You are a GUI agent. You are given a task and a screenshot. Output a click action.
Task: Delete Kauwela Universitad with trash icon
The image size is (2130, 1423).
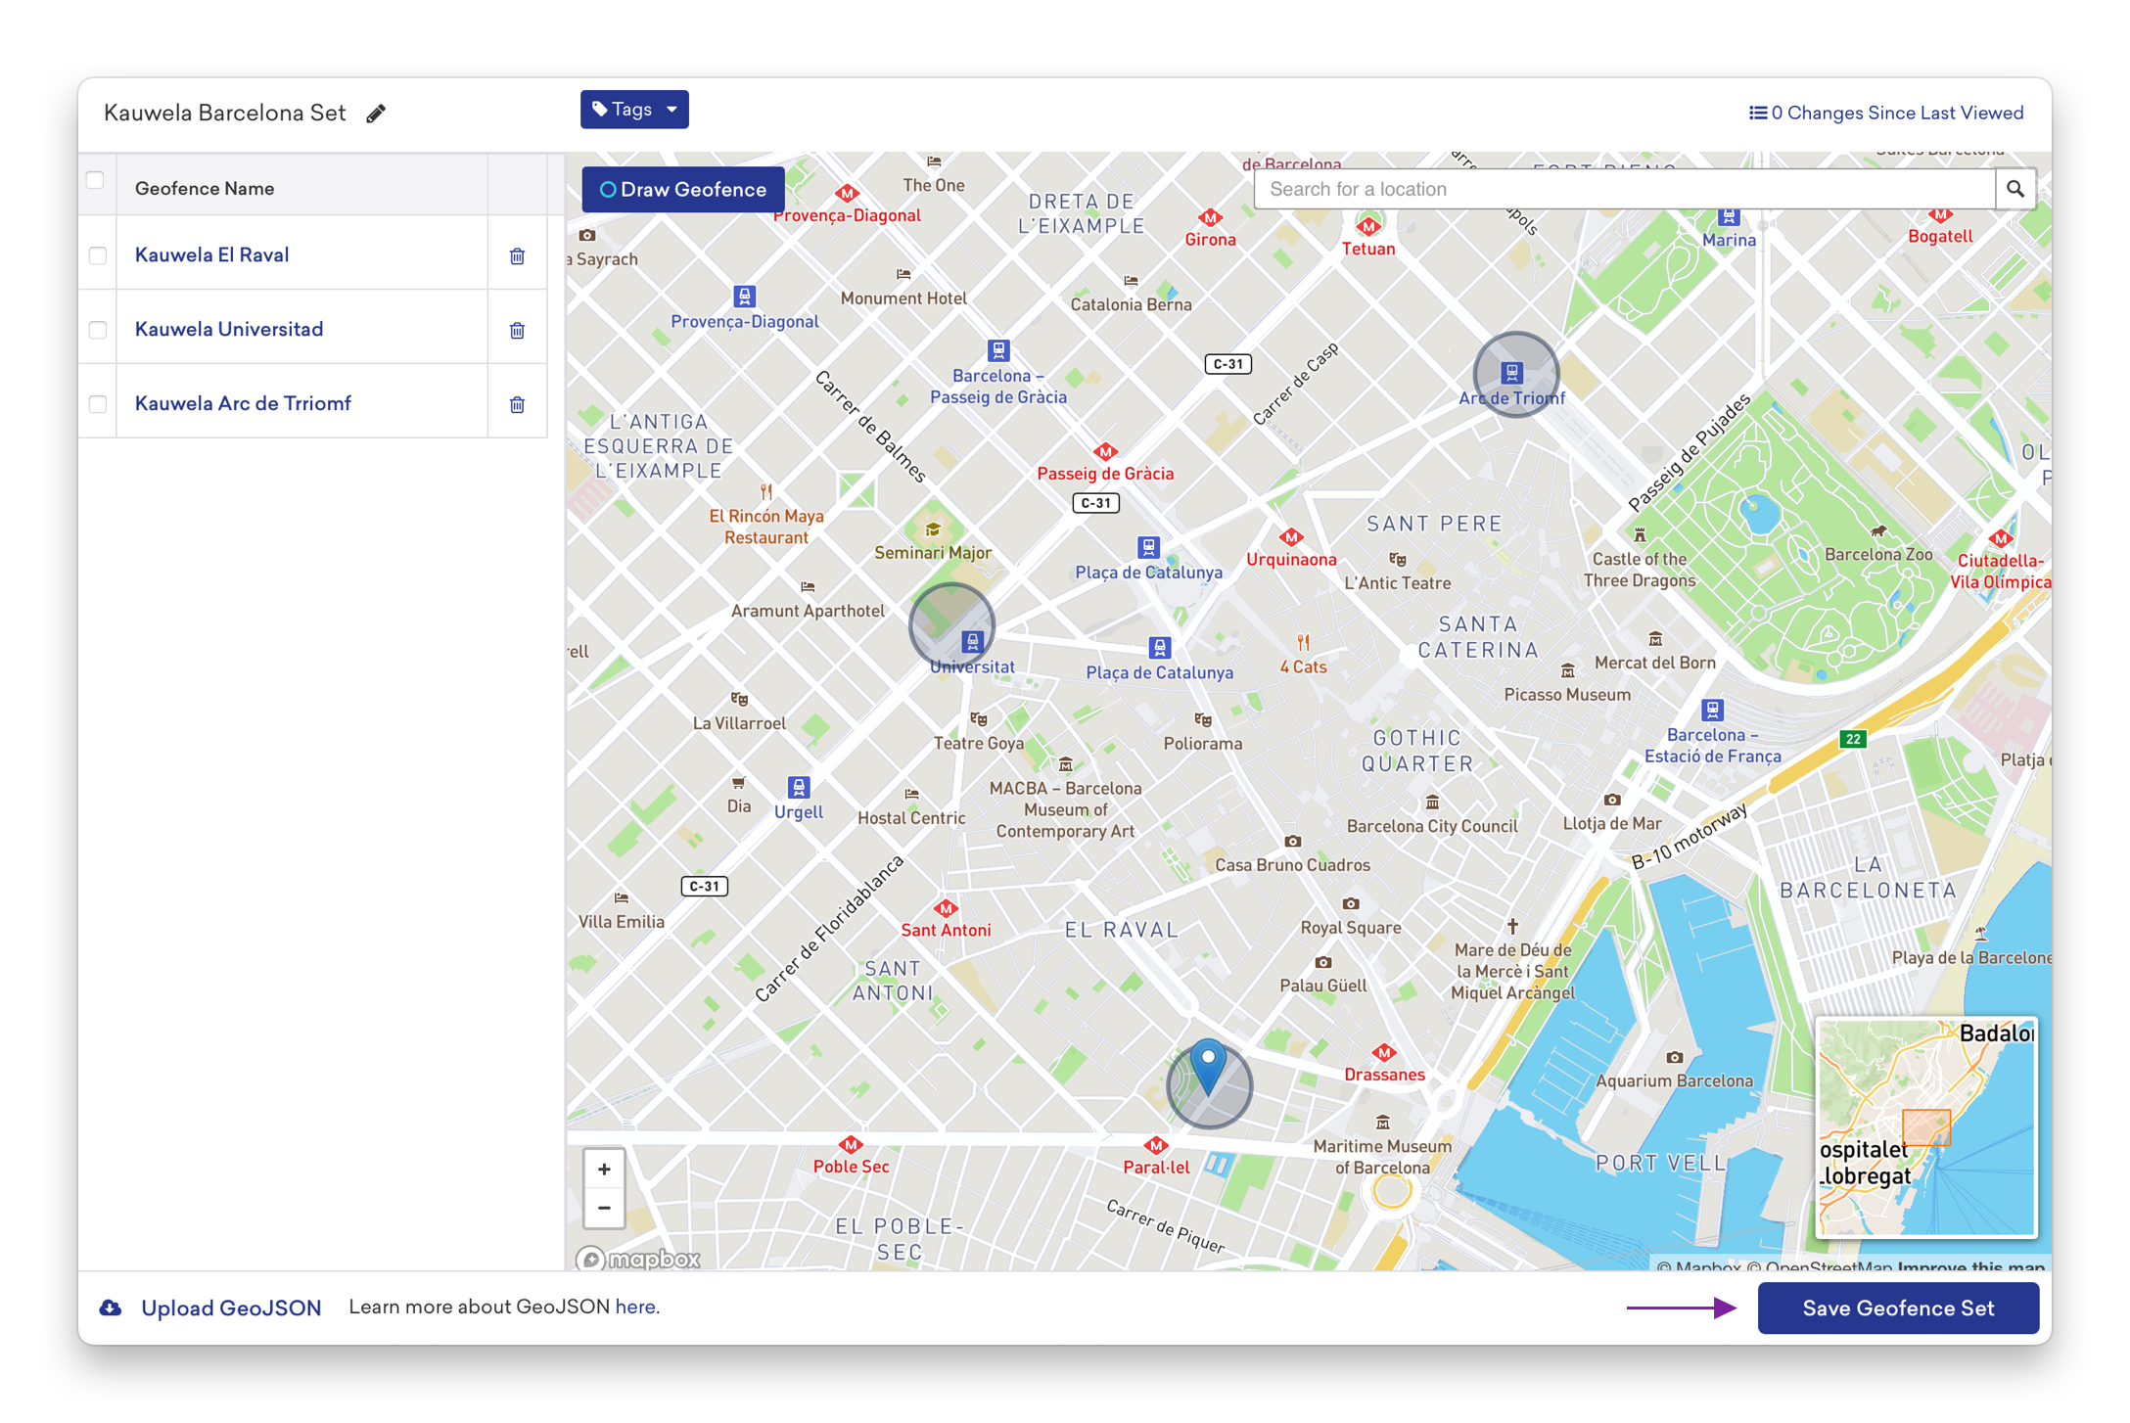tap(517, 331)
